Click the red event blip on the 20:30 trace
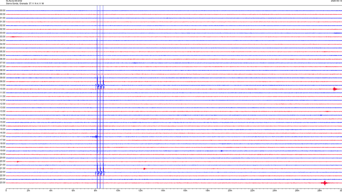 pyautogui.click(x=18, y=161)
